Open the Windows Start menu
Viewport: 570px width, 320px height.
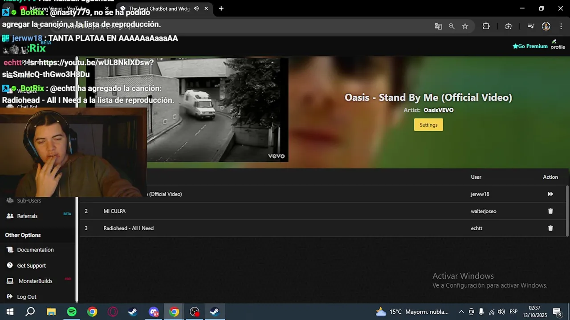point(10,312)
